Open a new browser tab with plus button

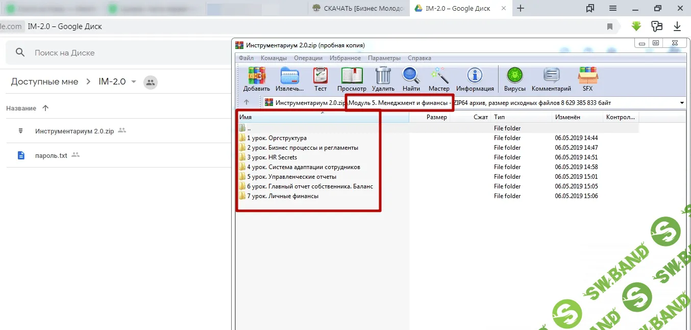(521, 8)
